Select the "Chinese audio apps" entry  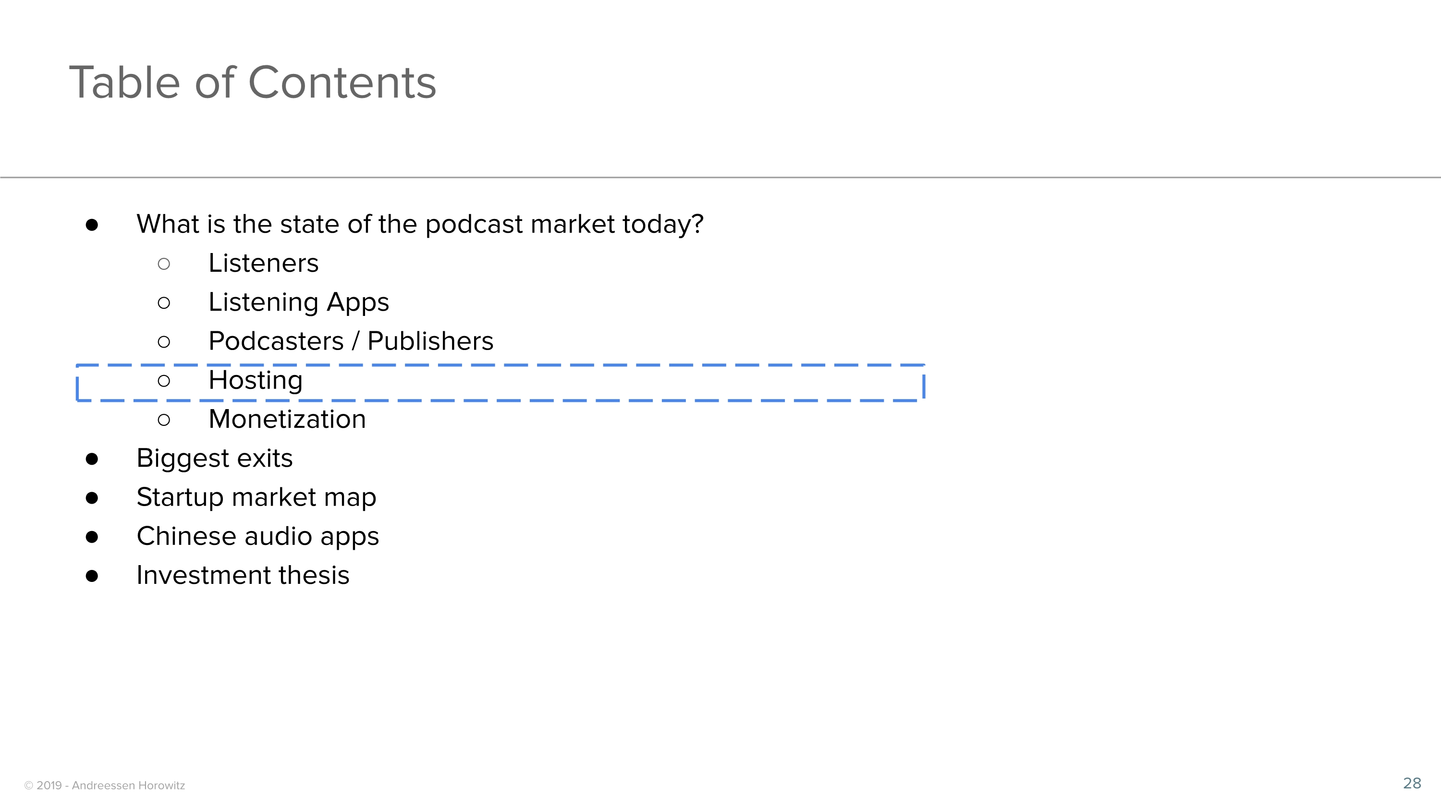click(257, 537)
